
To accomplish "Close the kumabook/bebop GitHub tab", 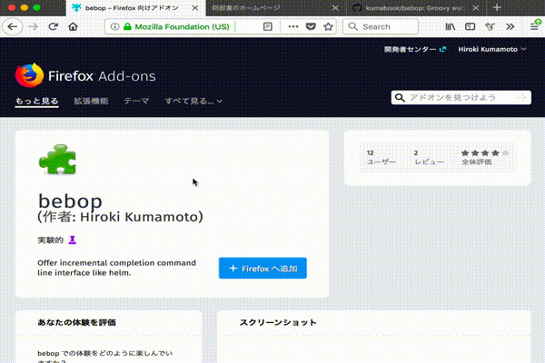I will (x=476, y=7).
